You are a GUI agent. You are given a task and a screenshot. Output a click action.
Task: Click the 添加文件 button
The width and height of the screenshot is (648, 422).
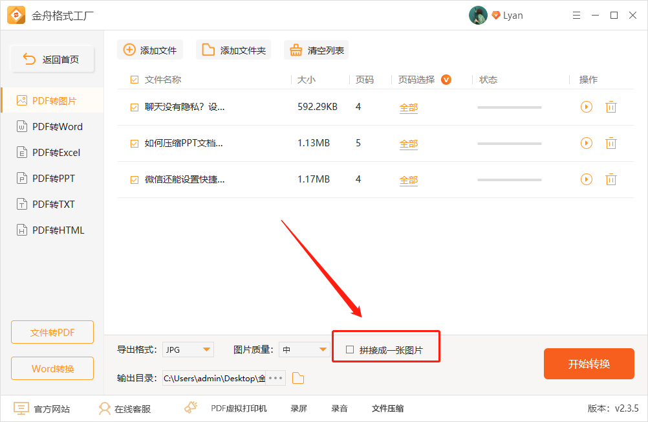pos(150,50)
